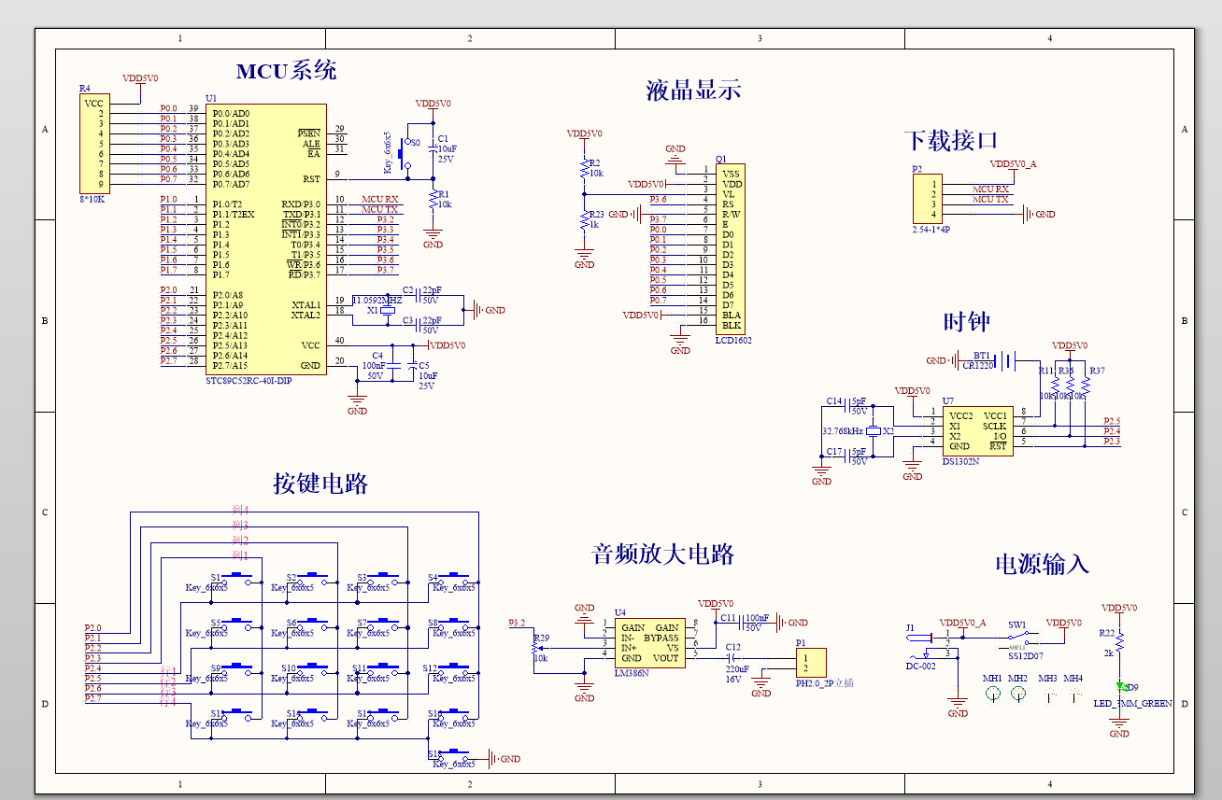This screenshot has height=800, width=1222.
Task: Select mounting hole MH3
Action: tap(1048, 695)
